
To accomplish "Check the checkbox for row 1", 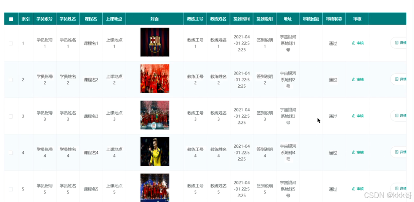I will coord(11,43).
